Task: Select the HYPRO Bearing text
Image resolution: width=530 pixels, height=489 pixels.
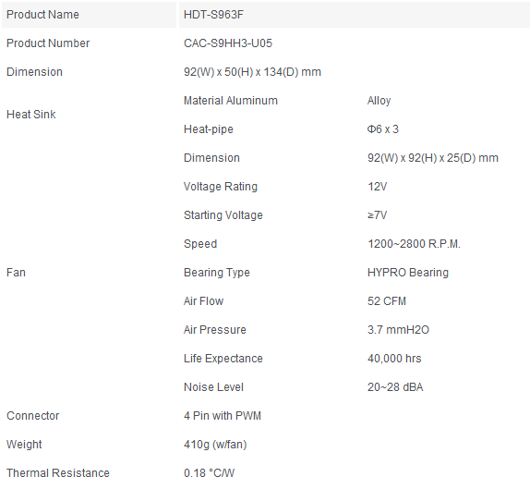Action: pyautogui.click(x=408, y=273)
